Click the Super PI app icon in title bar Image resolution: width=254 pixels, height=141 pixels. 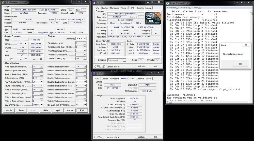click(x=167, y=3)
